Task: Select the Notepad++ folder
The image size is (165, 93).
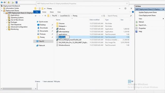Action: pyautogui.click(x=63, y=26)
